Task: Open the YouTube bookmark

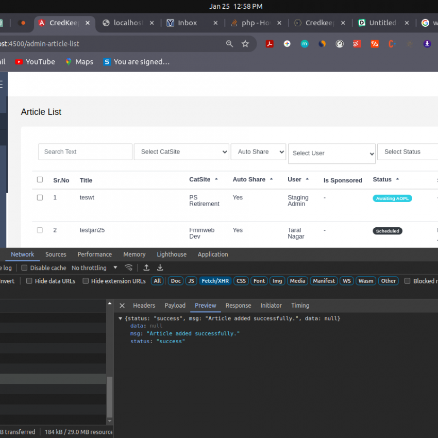Action: [x=35, y=62]
